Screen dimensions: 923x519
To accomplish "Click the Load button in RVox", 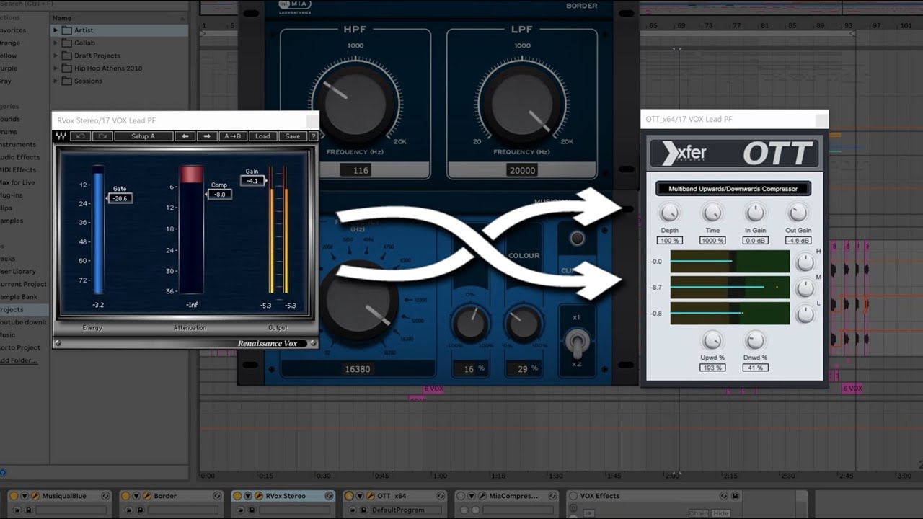I will tap(262, 136).
